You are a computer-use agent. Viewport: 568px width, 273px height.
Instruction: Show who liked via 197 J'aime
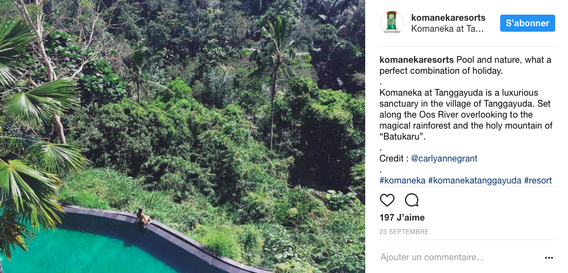(x=402, y=218)
